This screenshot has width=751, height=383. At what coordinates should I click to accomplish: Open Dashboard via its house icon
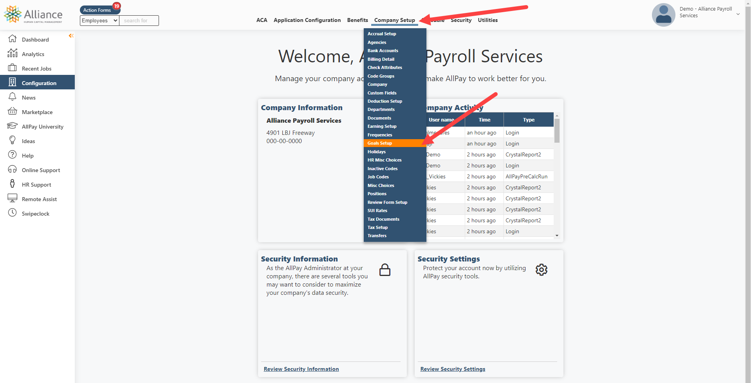pos(13,39)
